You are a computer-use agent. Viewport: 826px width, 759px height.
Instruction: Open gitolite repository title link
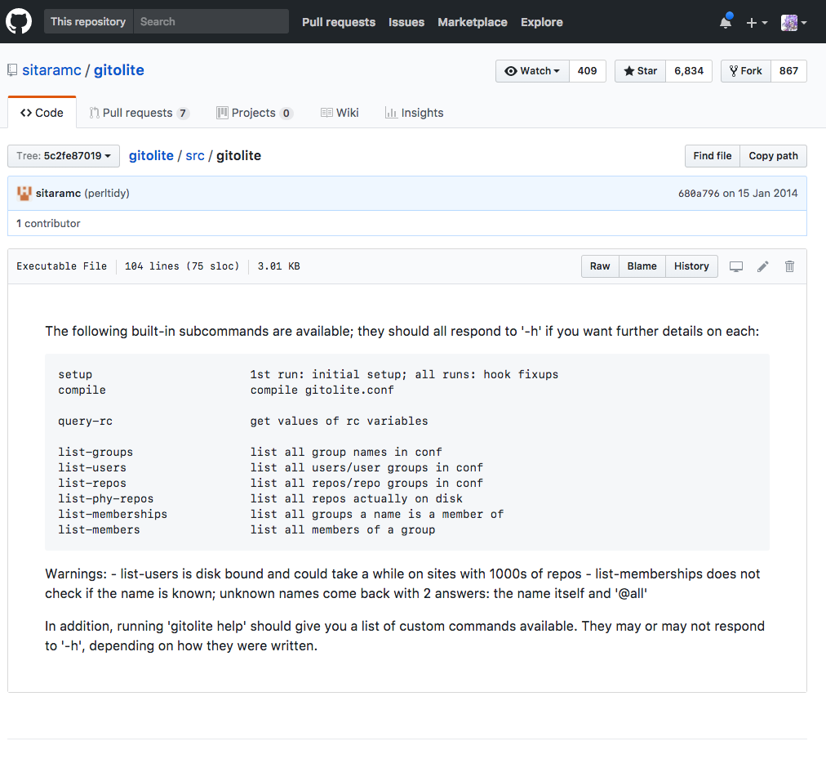tap(119, 70)
